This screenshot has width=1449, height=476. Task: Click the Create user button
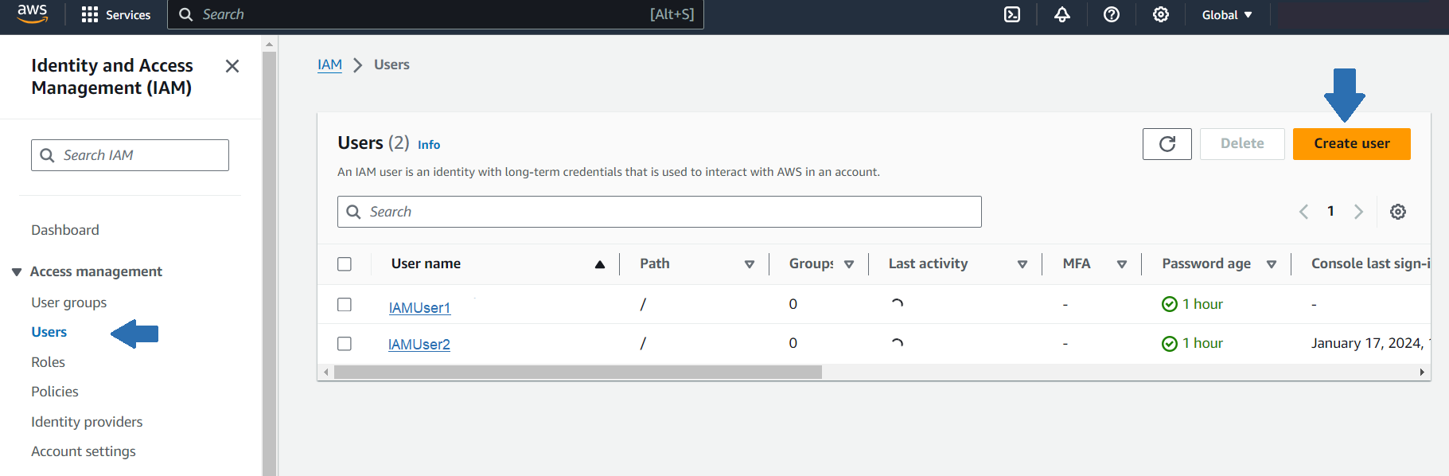click(1352, 144)
